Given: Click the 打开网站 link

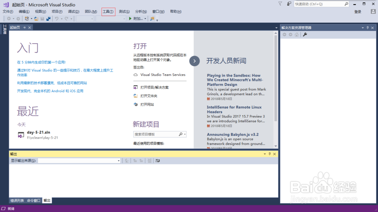Looking at the screenshot, I should point(147,104).
